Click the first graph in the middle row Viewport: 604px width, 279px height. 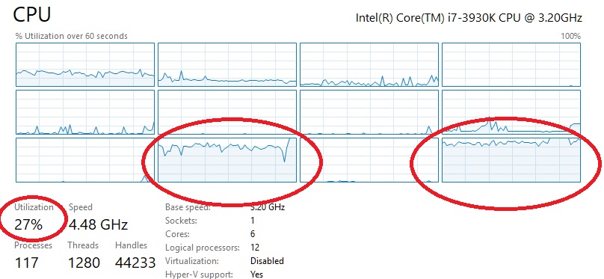tap(85, 112)
